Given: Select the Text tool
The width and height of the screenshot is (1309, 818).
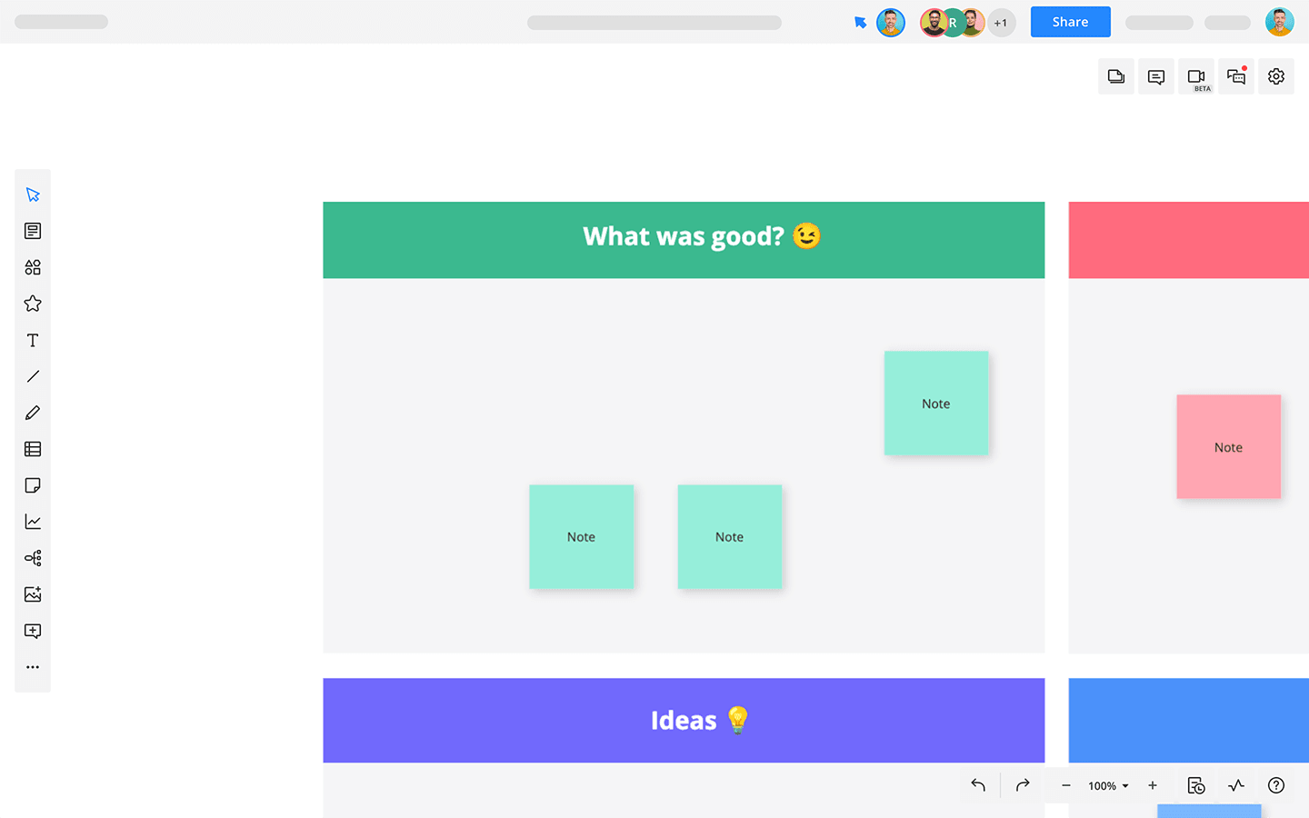Looking at the screenshot, I should pyautogui.click(x=33, y=340).
